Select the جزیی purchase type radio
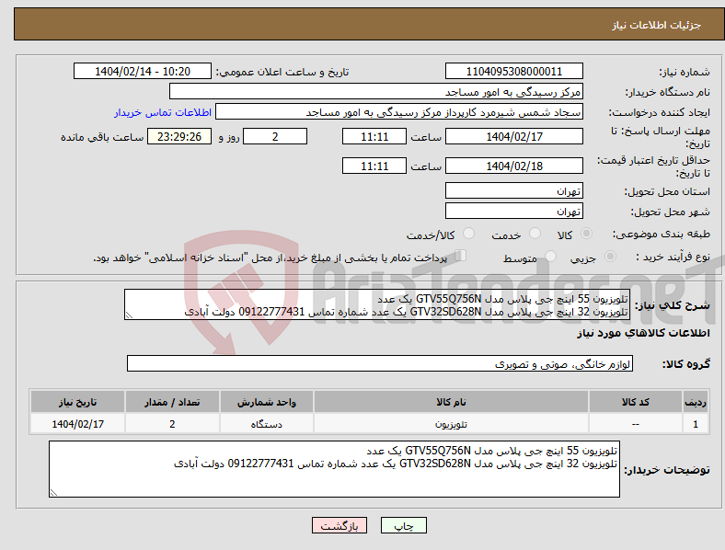725x550 pixels. (x=610, y=256)
